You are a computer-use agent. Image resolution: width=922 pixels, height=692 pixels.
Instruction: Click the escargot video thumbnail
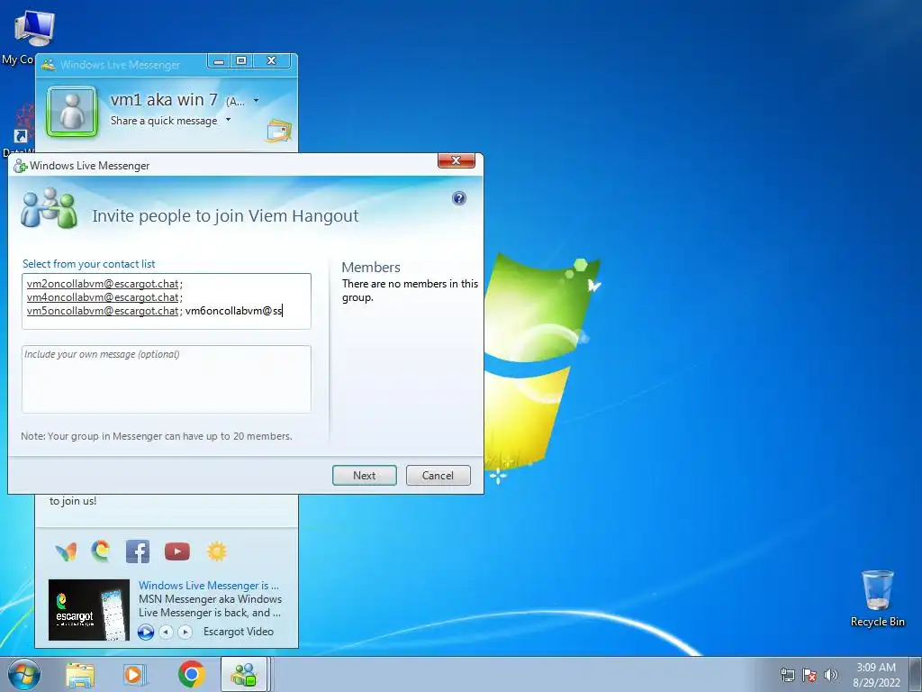pos(89,610)
